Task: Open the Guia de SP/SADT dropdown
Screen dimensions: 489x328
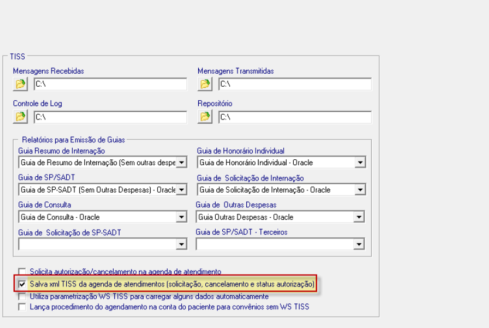Action: pyautogui.click(x=181, y=190)
